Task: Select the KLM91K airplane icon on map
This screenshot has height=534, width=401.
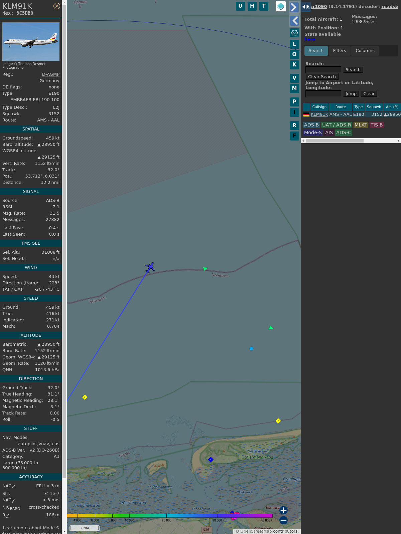Action: point(150,267)
